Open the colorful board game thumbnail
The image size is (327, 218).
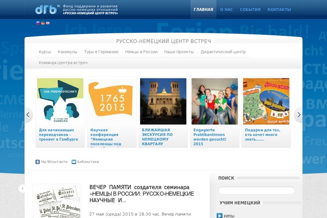[266, 101]
